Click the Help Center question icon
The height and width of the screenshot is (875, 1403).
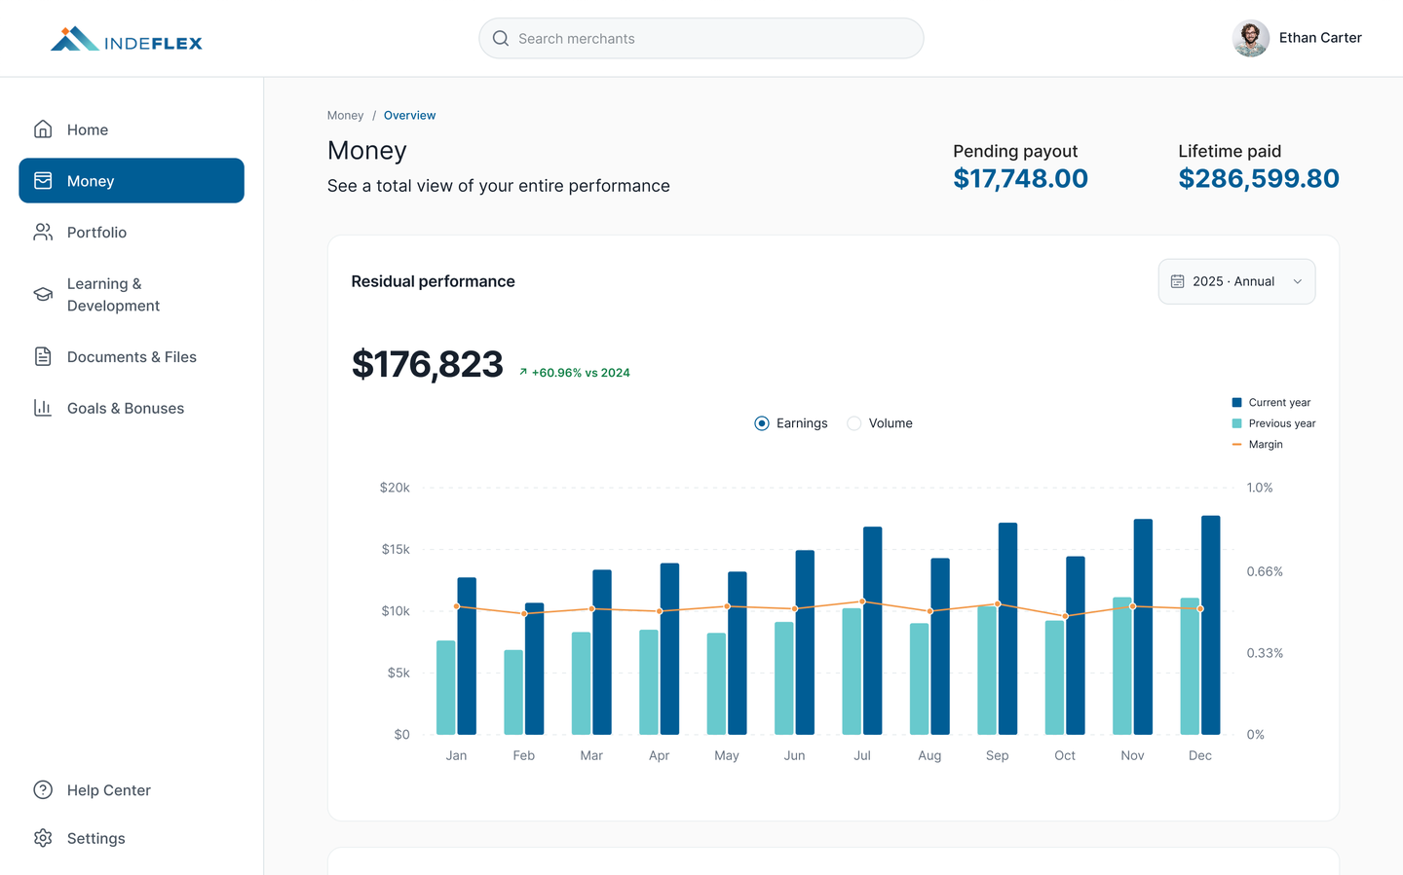click(43, 790)
